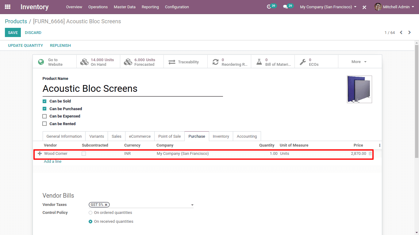Screen dimensions: 419x235
Task: Select On received quantities control policy
Action: coord(90,222)
